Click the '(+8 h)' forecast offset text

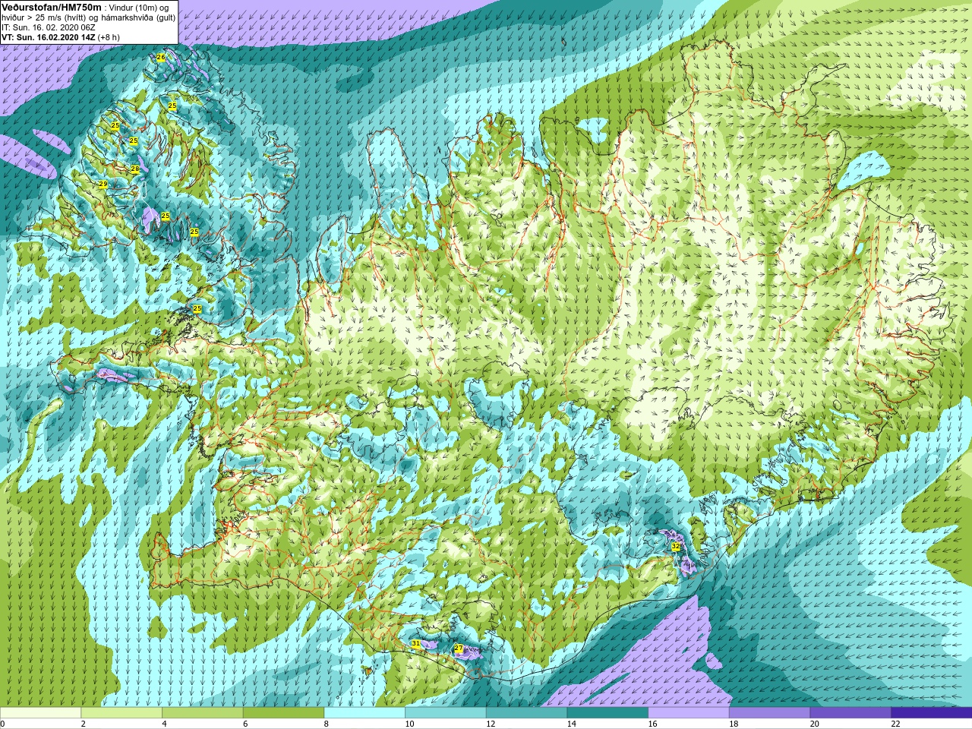click(x=109, y=37)
